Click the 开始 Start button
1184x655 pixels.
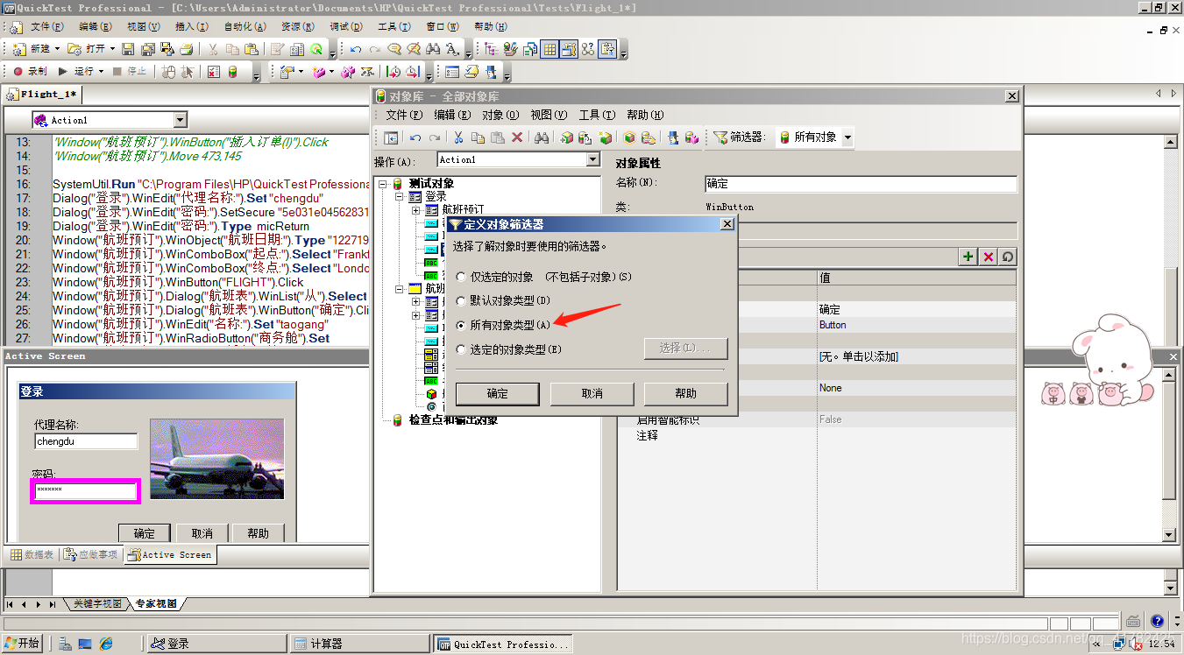coord(23,644)
